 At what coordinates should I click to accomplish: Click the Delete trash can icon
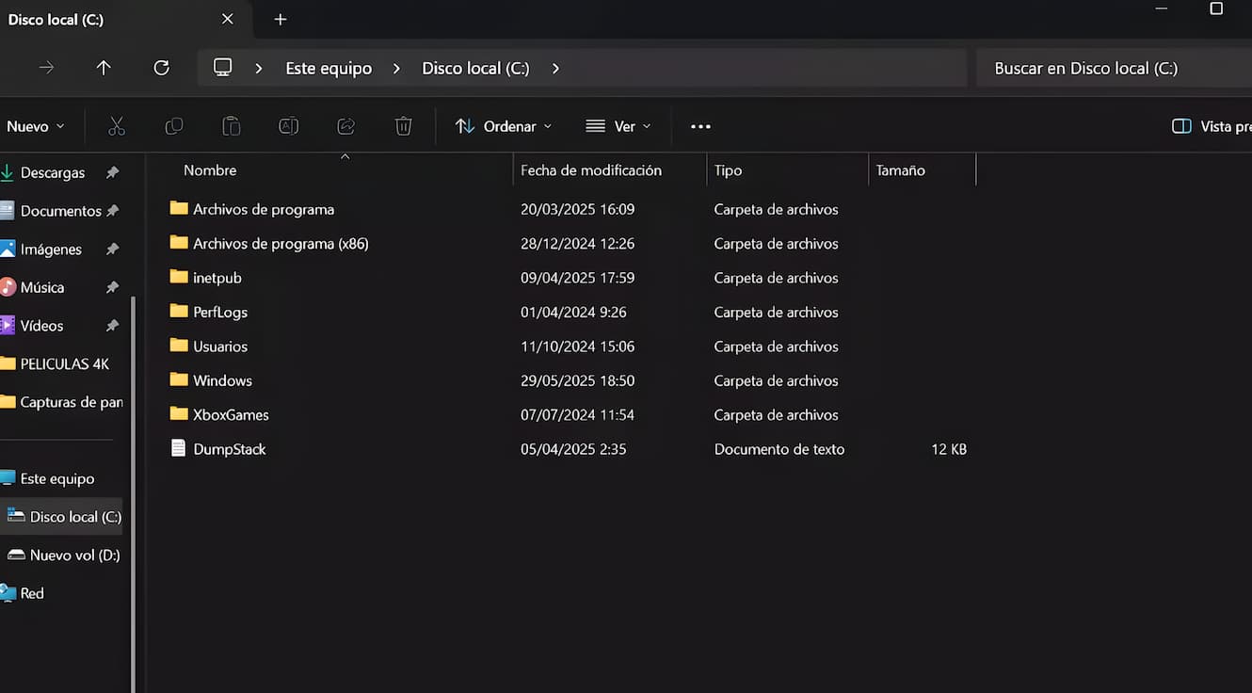point(403,126)
